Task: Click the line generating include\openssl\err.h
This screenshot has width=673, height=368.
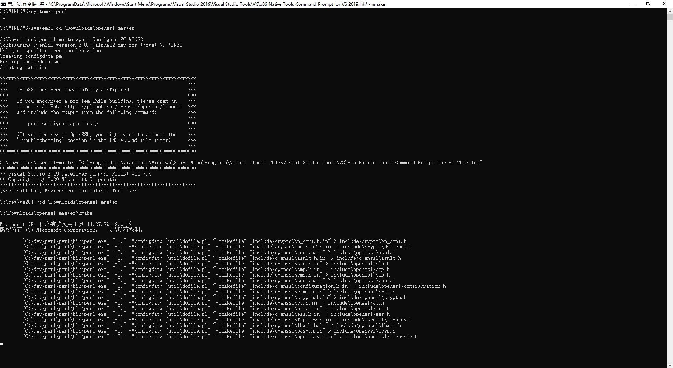Action: [206, 308]
